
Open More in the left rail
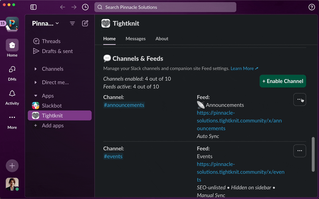[x=12, y=122]
